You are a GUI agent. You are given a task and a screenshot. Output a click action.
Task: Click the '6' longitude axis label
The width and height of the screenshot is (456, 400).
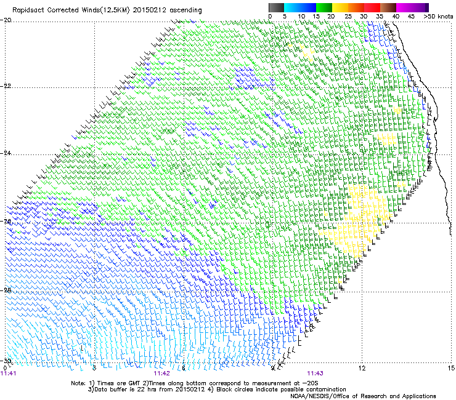pyautogui.click(x=184, y=368)
